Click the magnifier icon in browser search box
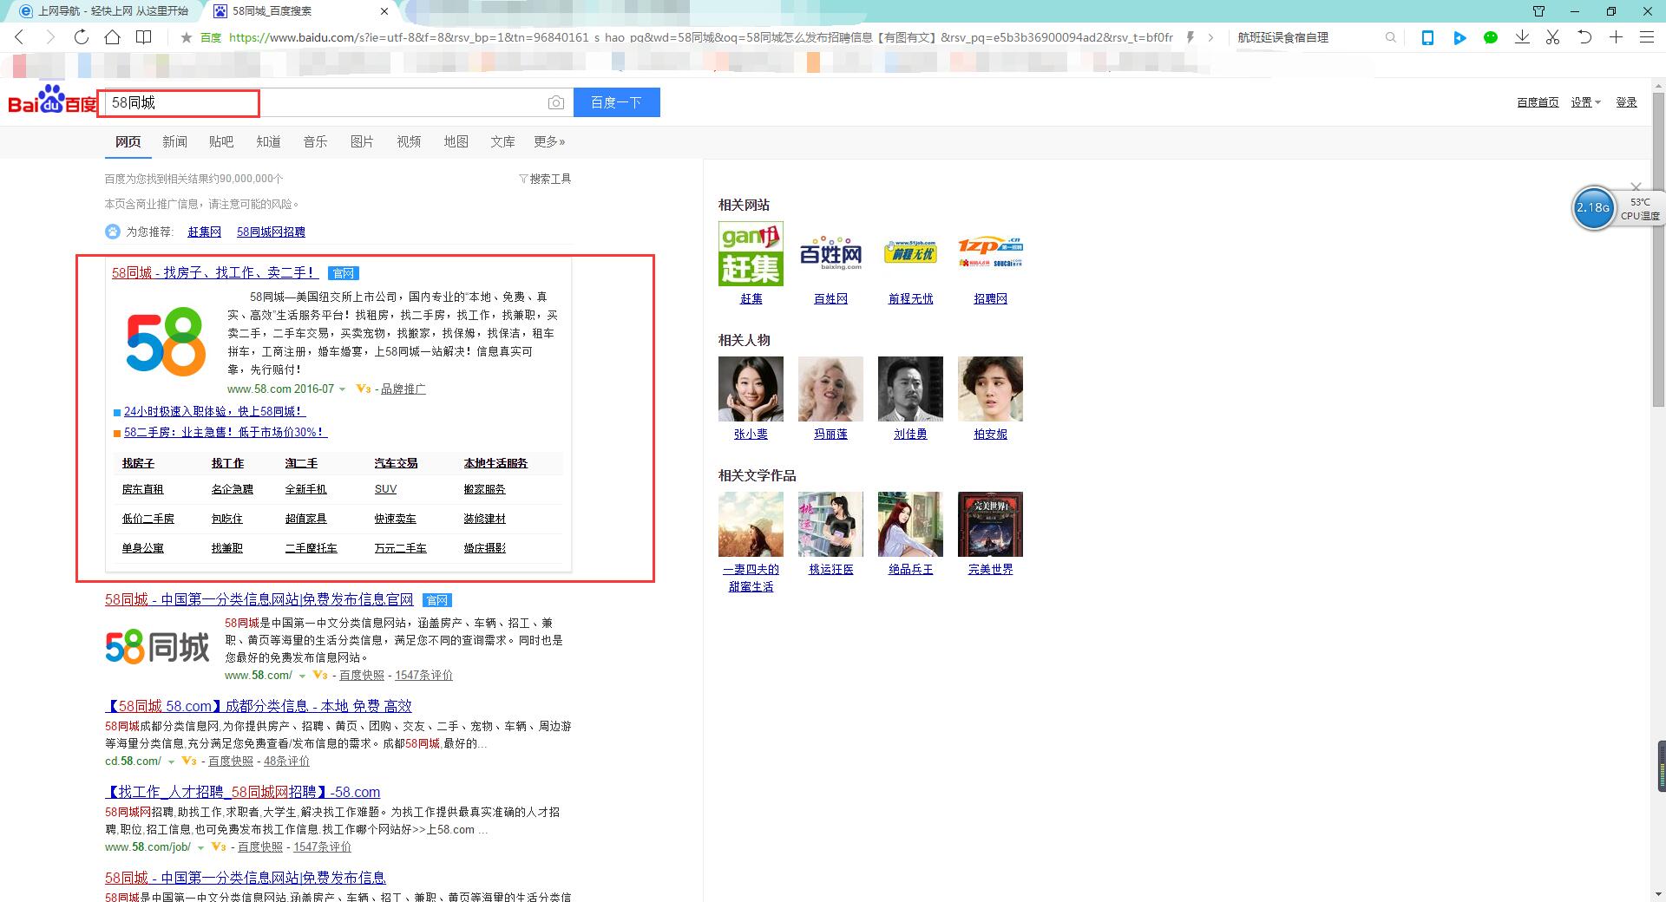Viewport: 1666px width, 902px height. 1390,37
